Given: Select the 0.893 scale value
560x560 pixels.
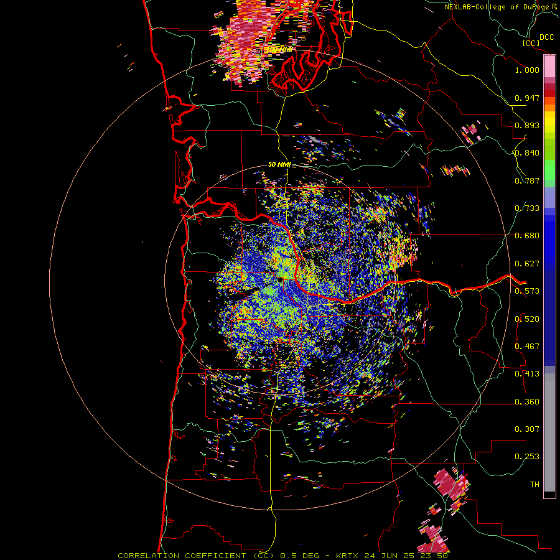Looking at the screenshot, I should [x=527, y=125].
